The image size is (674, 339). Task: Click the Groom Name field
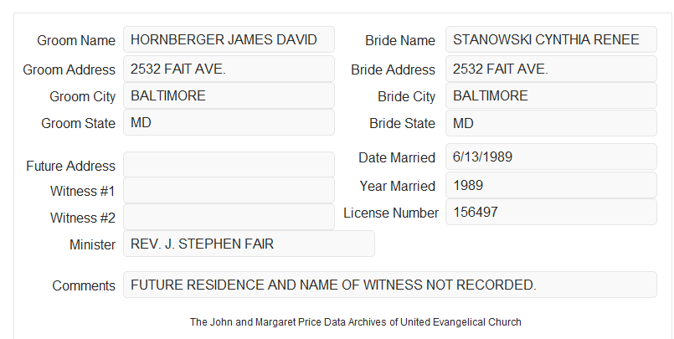point(229,39)
